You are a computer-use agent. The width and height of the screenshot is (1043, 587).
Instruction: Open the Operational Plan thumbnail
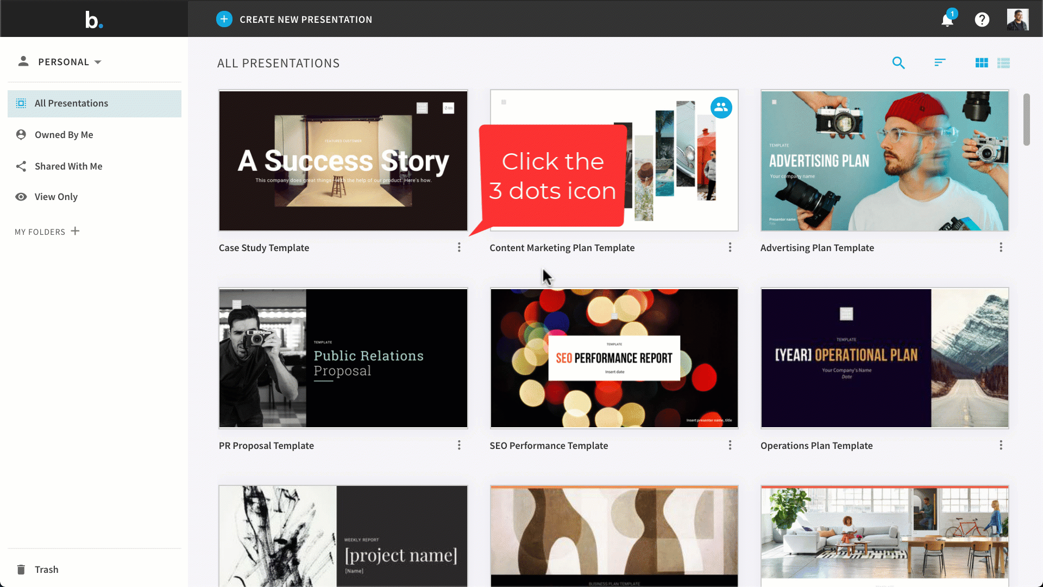click(885, 358)
